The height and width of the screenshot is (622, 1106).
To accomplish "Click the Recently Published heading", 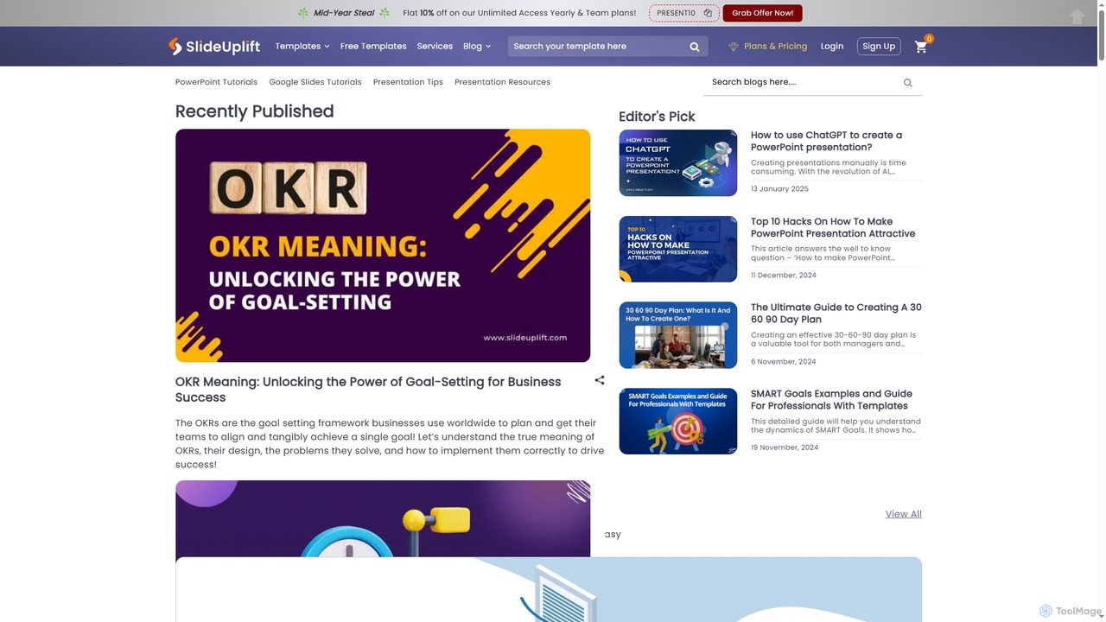I will pos(254,111).
